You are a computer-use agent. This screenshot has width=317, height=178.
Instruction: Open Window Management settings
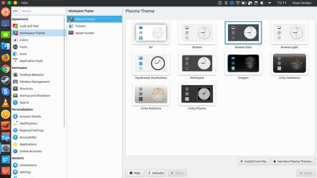pyautogui.click(x=34, y=81)
